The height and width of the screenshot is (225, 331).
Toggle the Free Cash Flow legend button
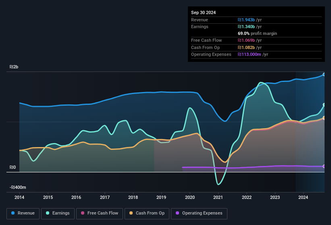click(100, 213)
